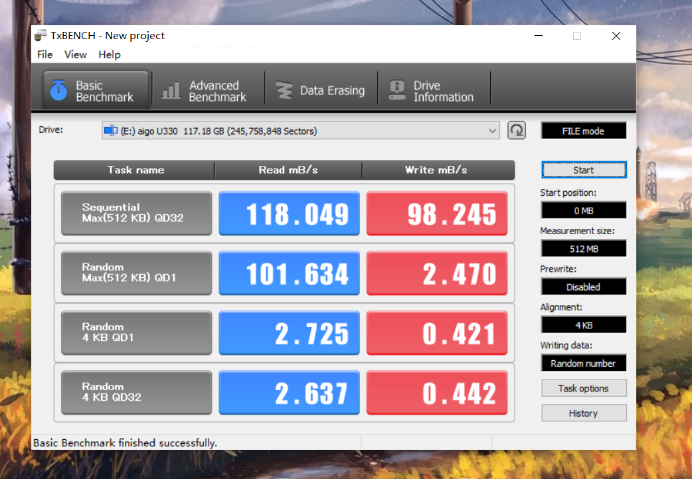The height and width of the screenshot is (479, 692).
Task: Open the Data Erasing tab
Action: click(x=321, y=90)
